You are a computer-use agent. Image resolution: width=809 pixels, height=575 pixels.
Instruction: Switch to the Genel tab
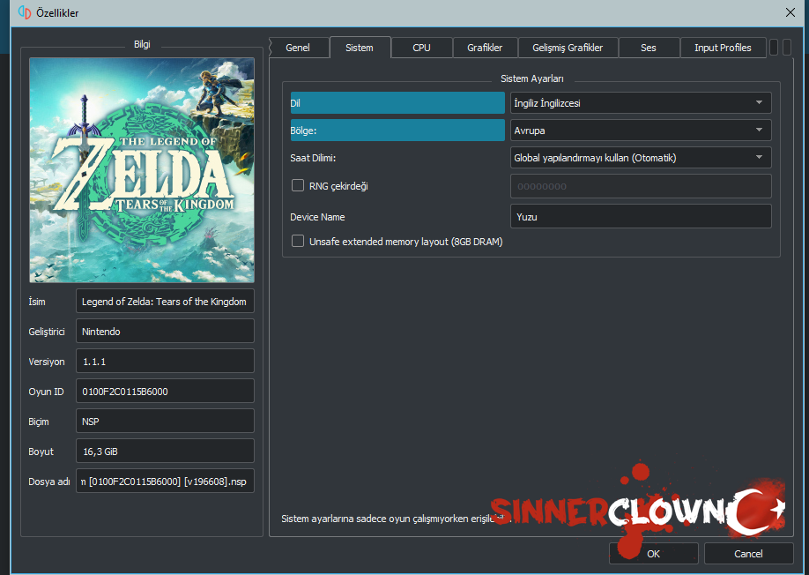coord(298,48)
